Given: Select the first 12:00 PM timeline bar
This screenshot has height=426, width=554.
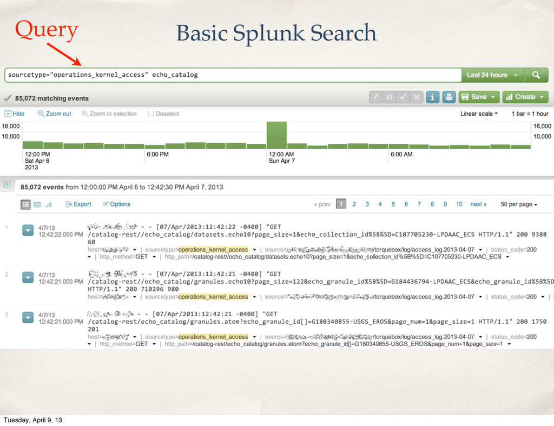Looking at the screenshot, I should [32, 145].
